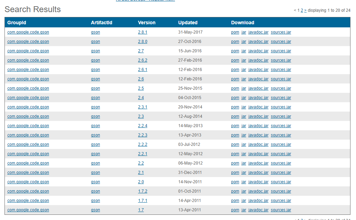Download jar for version 2.3.1
This screenshot has height=220, width=356.
(x=244, y=107)
